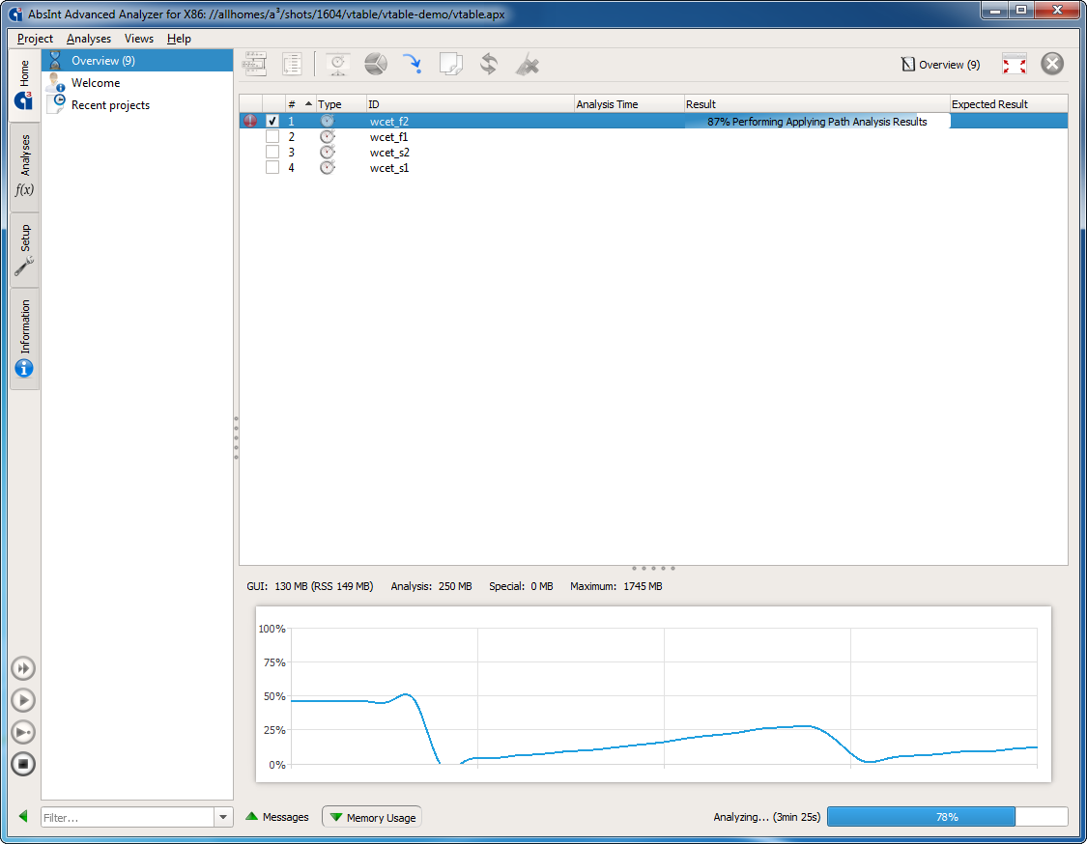
Task: Switch to the Information side tab
Action: 24,338
